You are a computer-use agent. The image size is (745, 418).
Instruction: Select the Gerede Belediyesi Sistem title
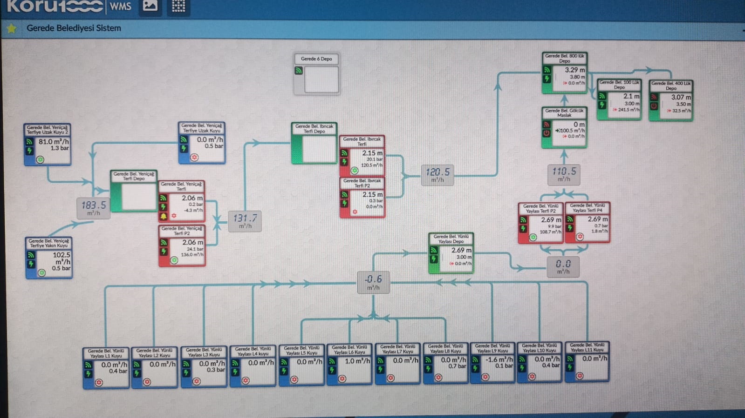[x=74, y=28]
